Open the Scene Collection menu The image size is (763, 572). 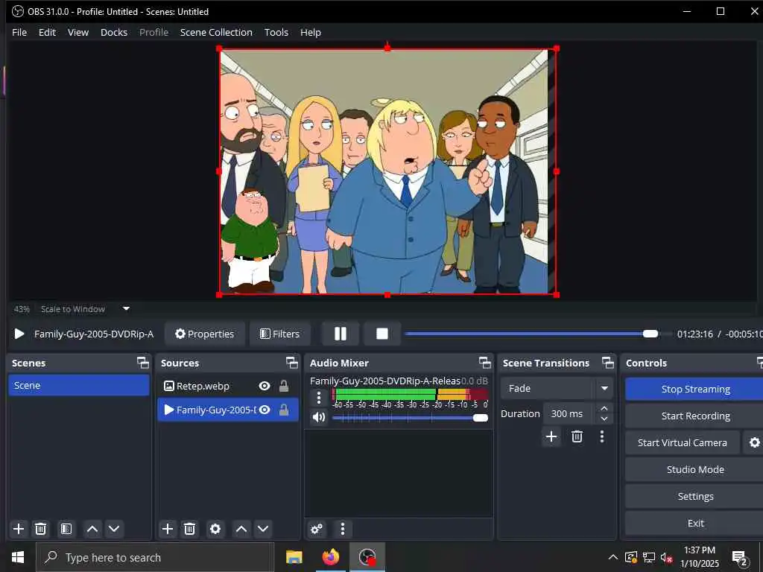pos(216,32)
